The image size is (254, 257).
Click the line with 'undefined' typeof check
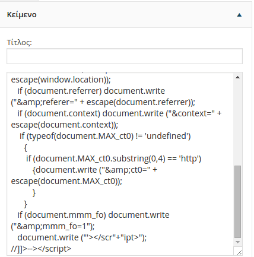coord(105,136)
